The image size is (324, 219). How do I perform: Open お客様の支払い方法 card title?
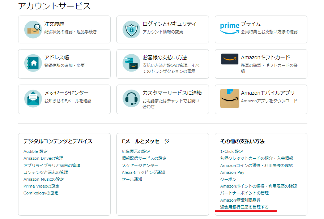coord(165,57)
